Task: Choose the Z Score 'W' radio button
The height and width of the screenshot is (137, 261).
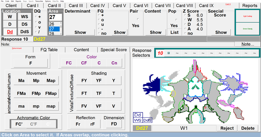Action: (x=185, y=20)
